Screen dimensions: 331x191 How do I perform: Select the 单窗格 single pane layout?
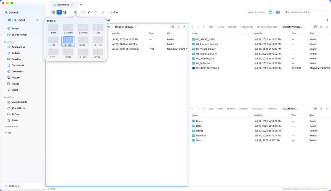tap(53, 29)
